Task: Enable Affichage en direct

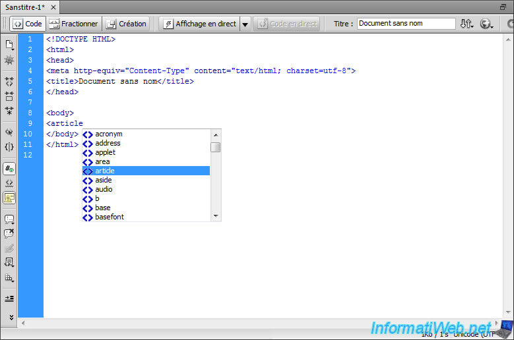Action: pos(200,24)
